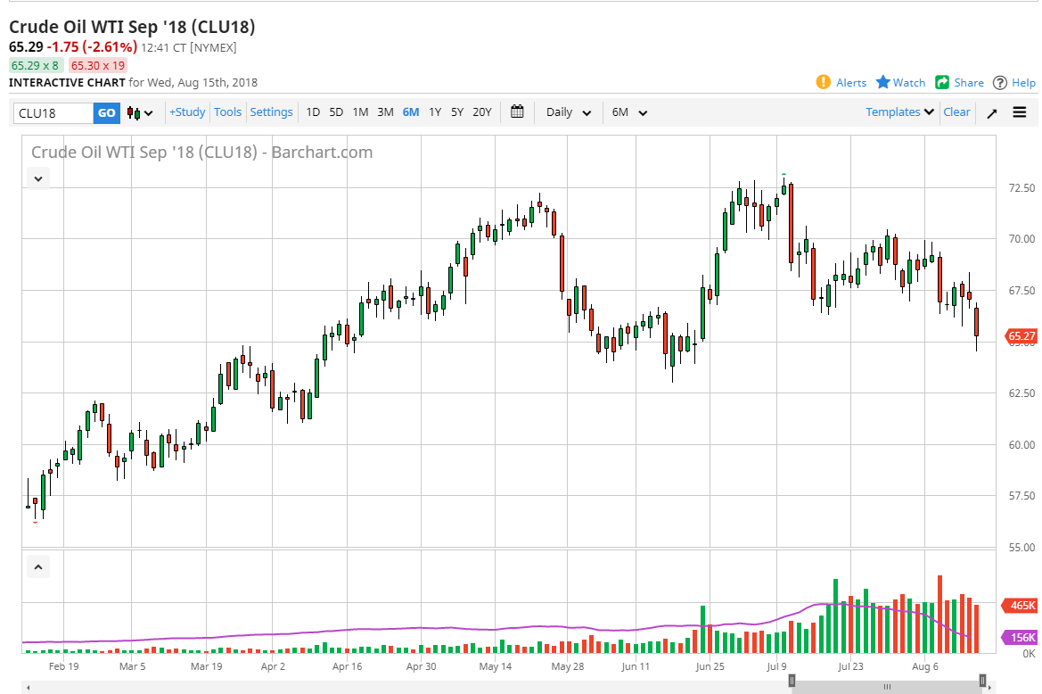
Task: Toggle the 1Y timeframe
Action: [435, 112]
